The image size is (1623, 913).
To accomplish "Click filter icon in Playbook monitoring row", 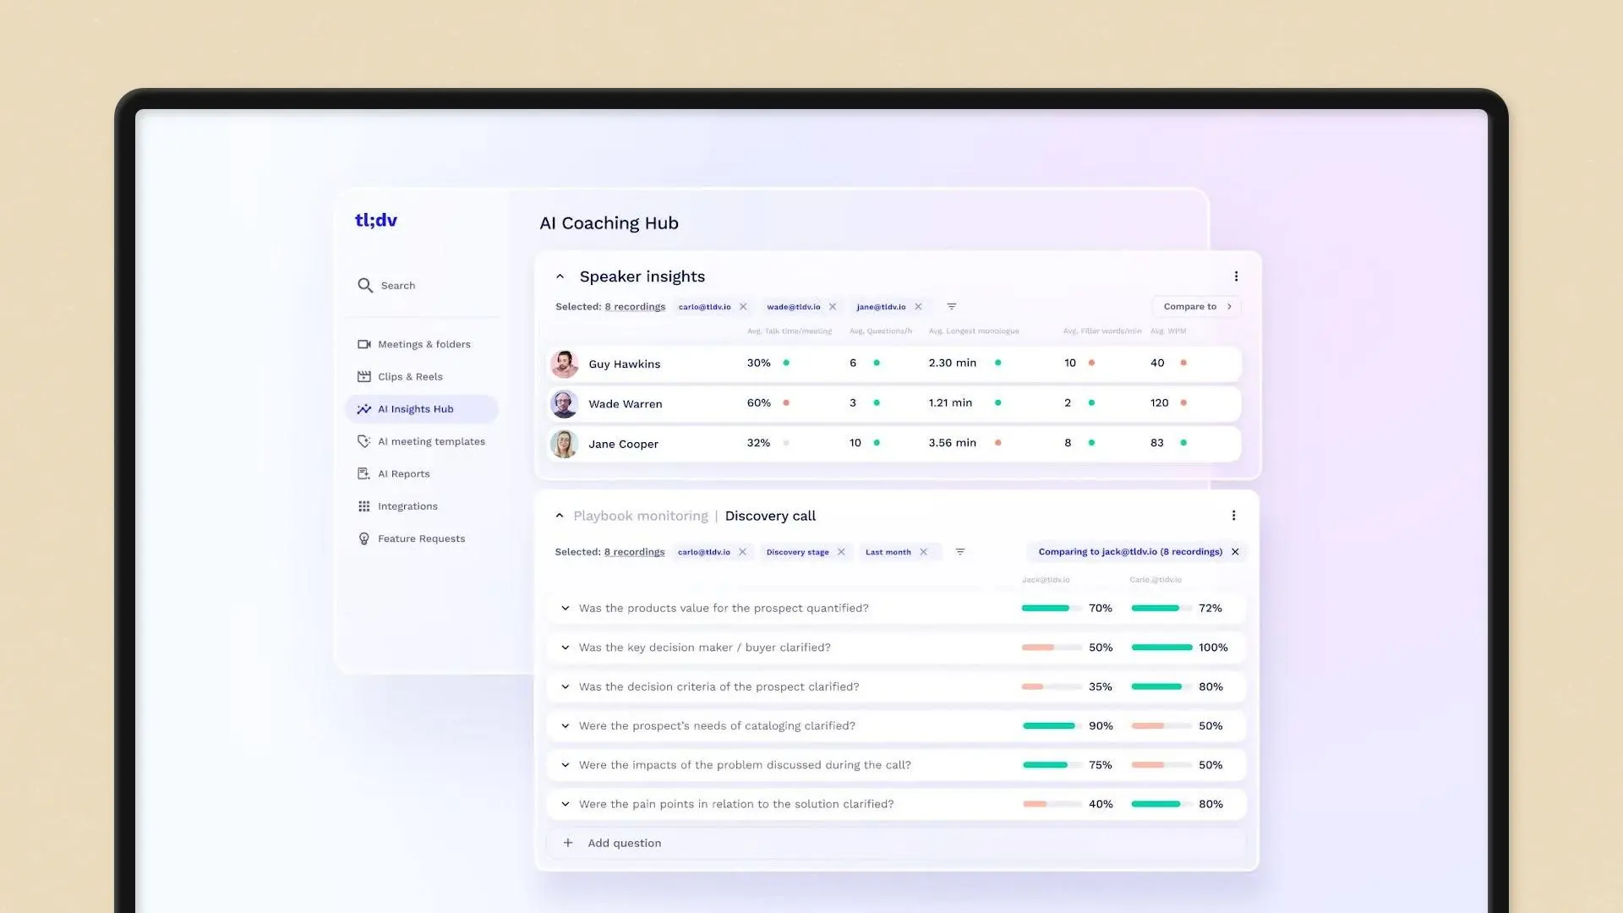I will (960, 552).
